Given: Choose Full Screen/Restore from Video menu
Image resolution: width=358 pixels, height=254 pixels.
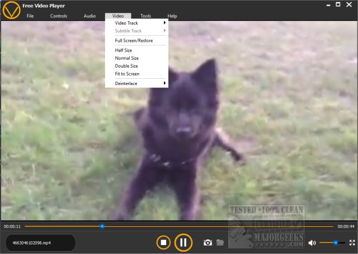Looking at the screenshot, I should coord(136,41).
